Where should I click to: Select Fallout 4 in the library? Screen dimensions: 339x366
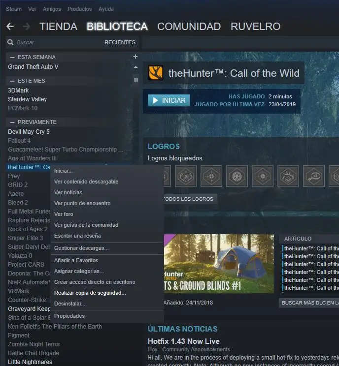[19, 141]
